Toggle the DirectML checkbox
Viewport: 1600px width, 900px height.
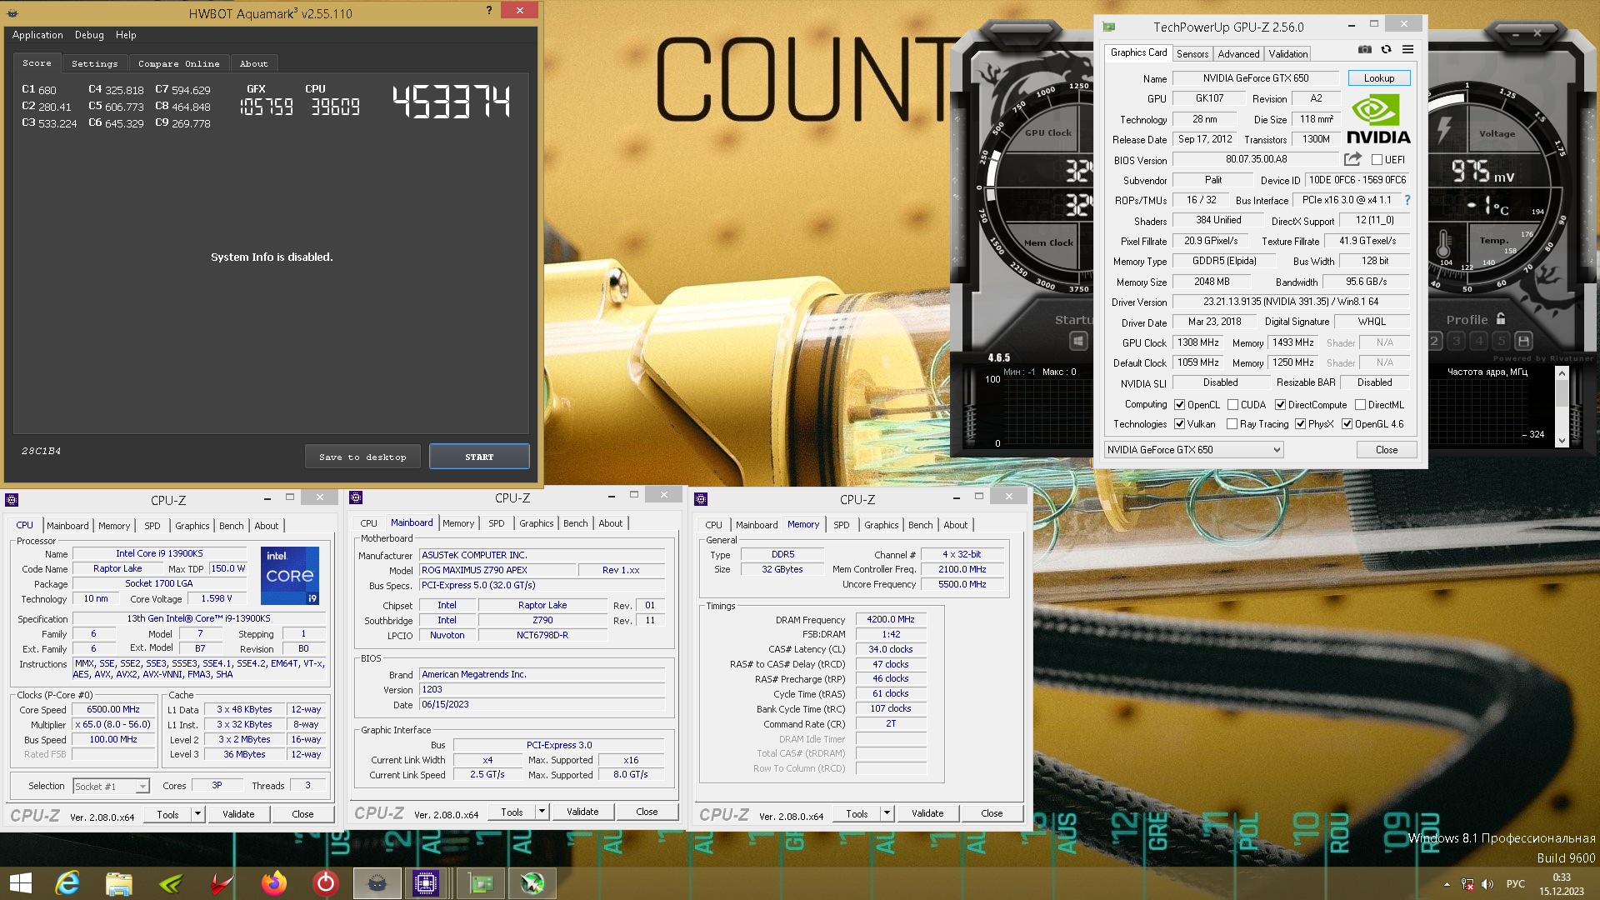tap(1360, 405)
